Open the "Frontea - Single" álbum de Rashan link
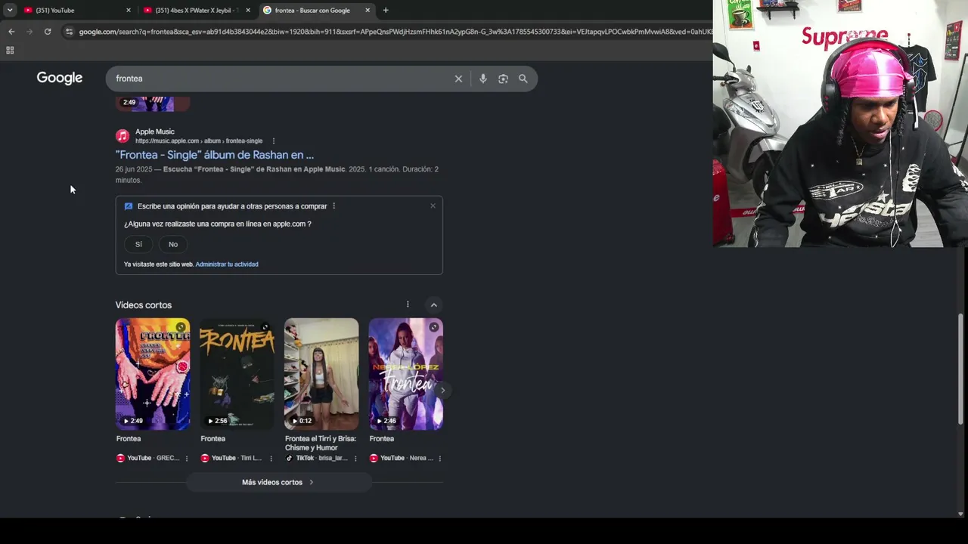968x544 pixels. (x=215, y=155)
